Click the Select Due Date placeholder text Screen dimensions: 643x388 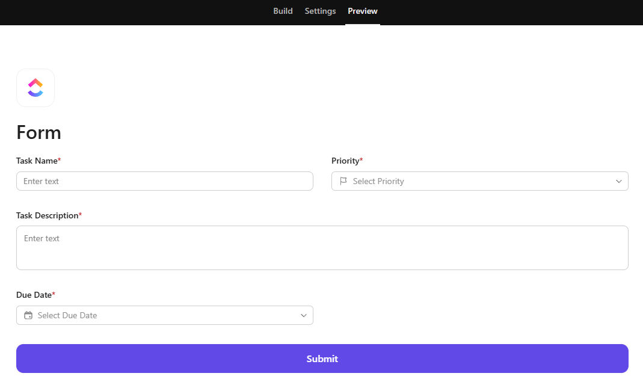tap(67, 315)
